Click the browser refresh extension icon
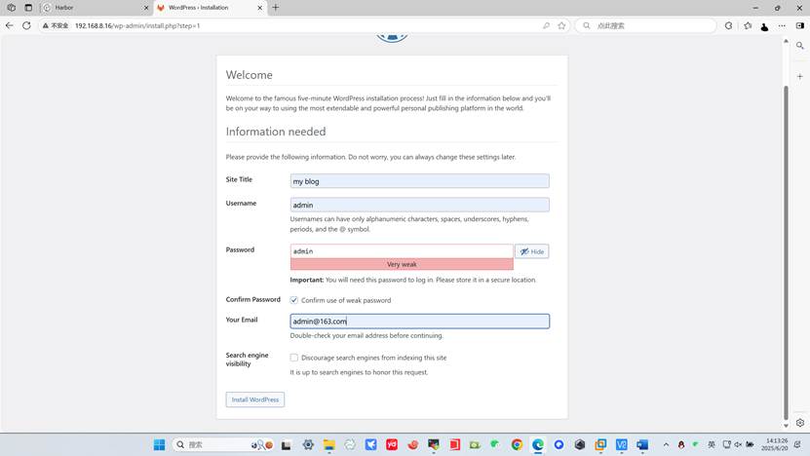810x456 pixels. pos(728,25)
